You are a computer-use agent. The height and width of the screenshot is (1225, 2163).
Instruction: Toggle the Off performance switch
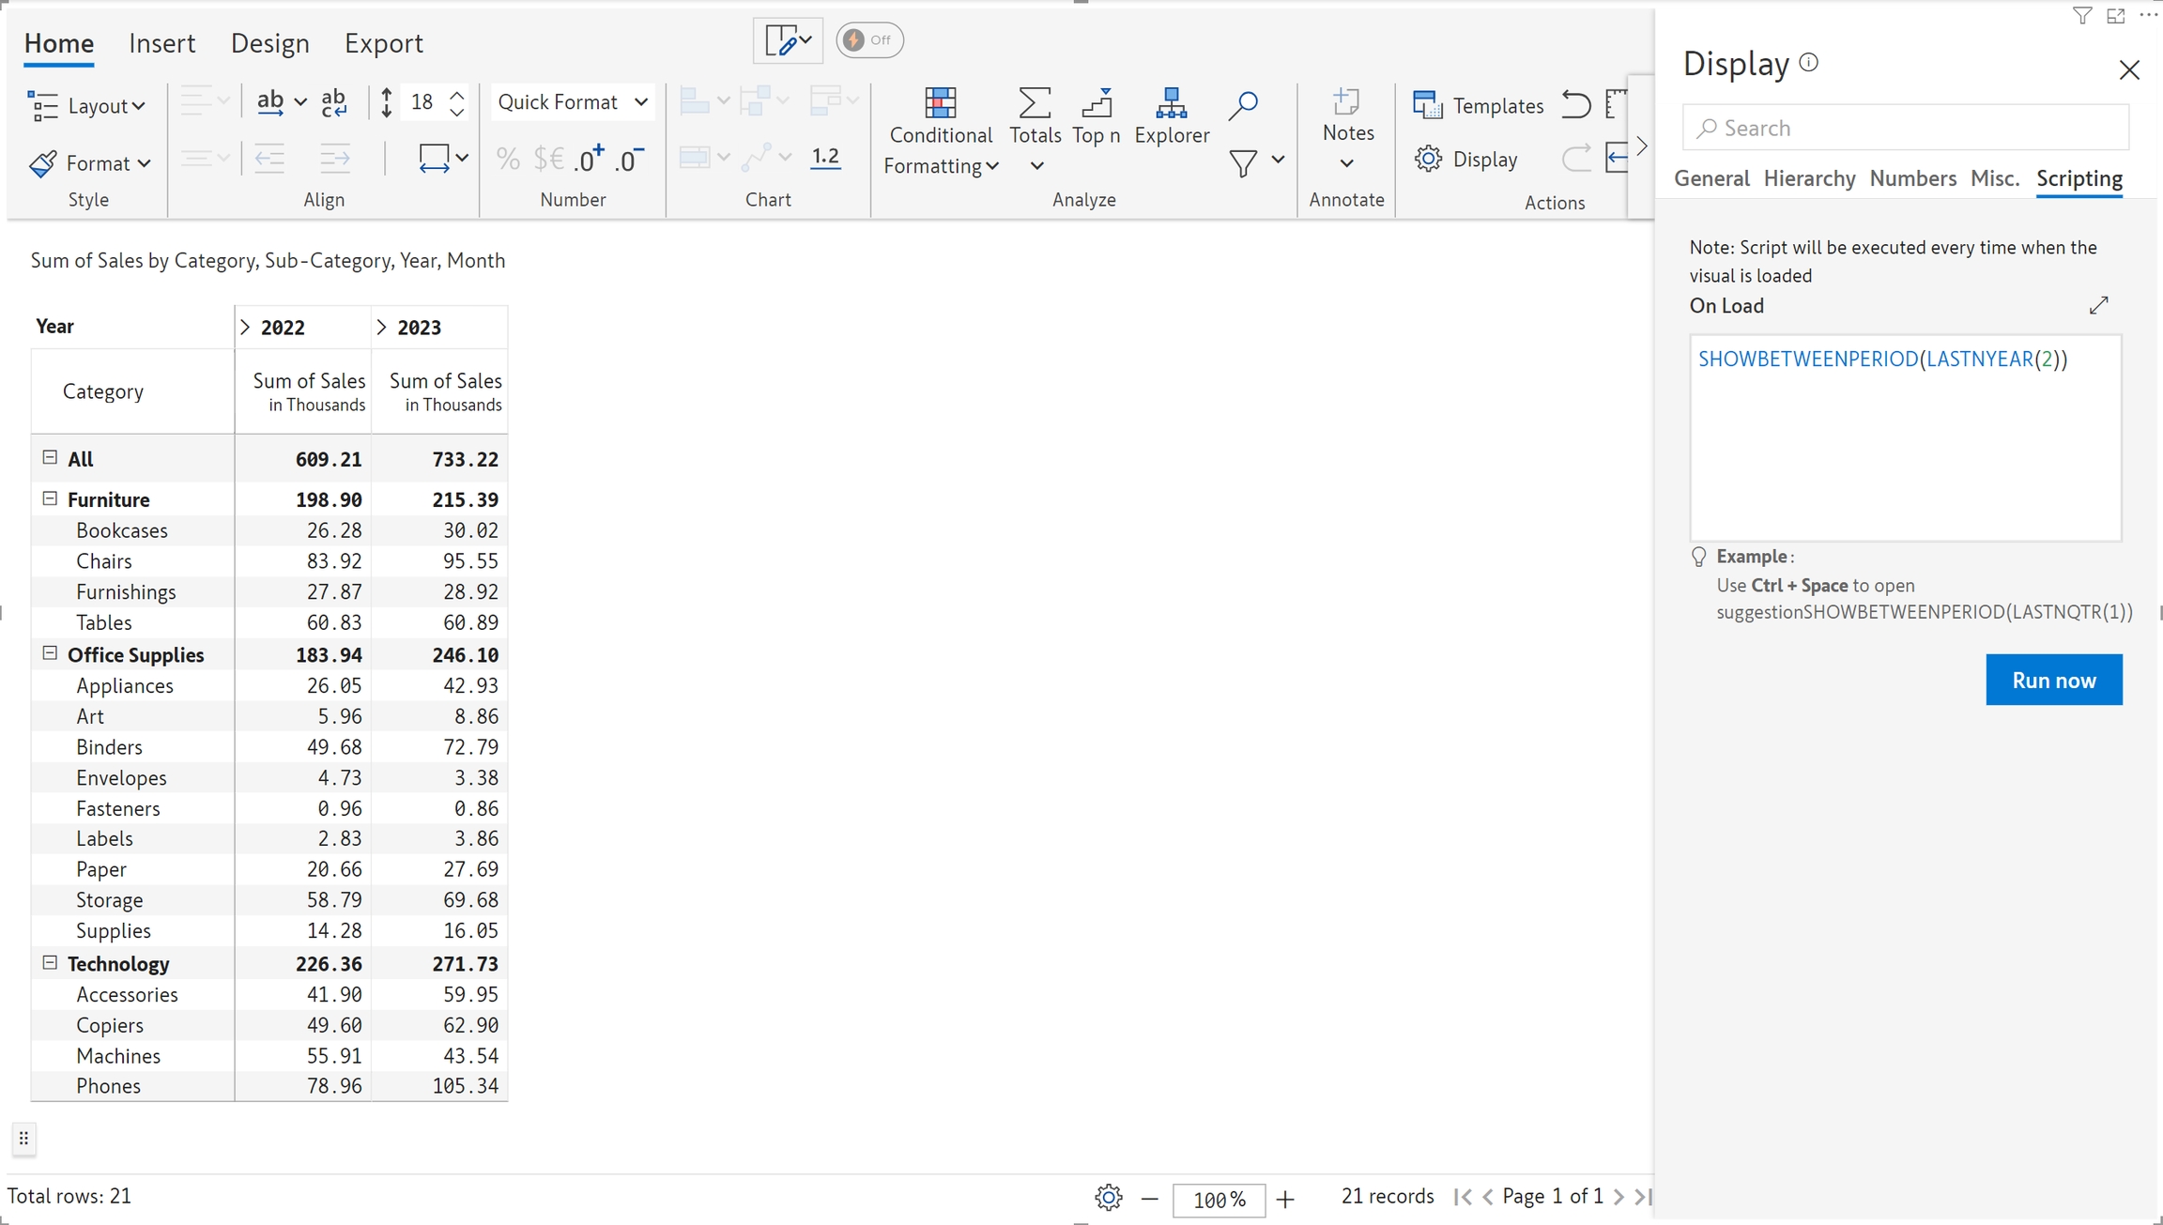tap(869, 40)
